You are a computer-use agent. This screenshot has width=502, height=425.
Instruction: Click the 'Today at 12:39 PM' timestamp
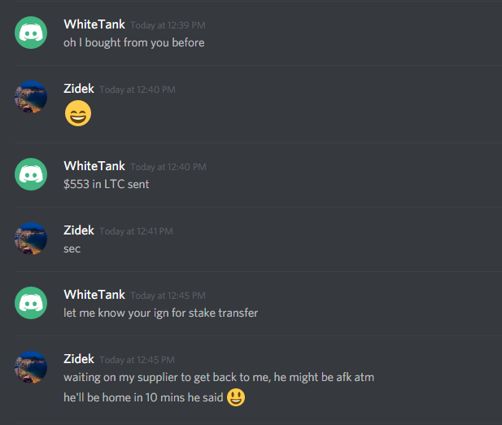[168, 25]
